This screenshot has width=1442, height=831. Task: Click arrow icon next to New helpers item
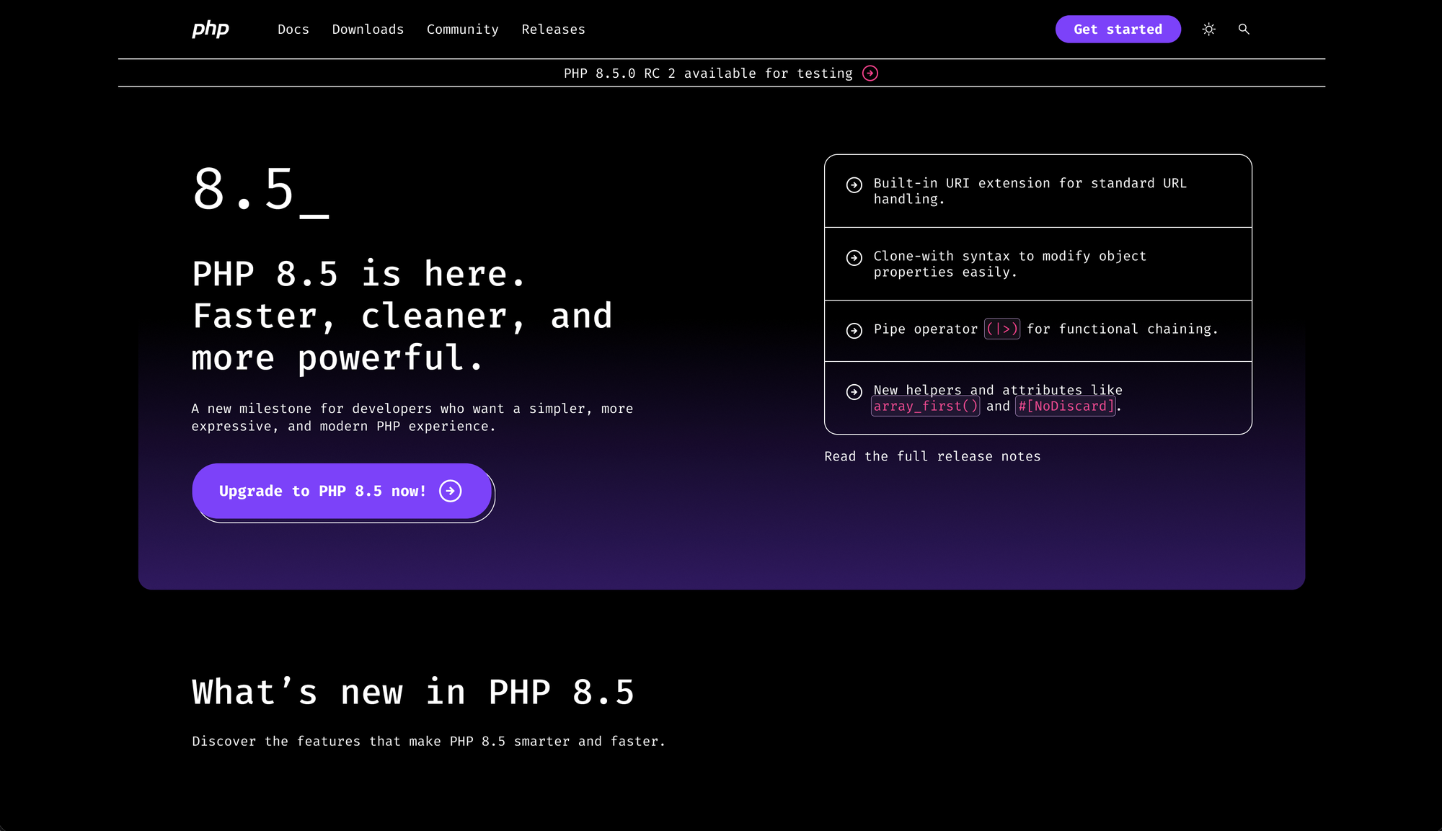(x=854, y=392)
